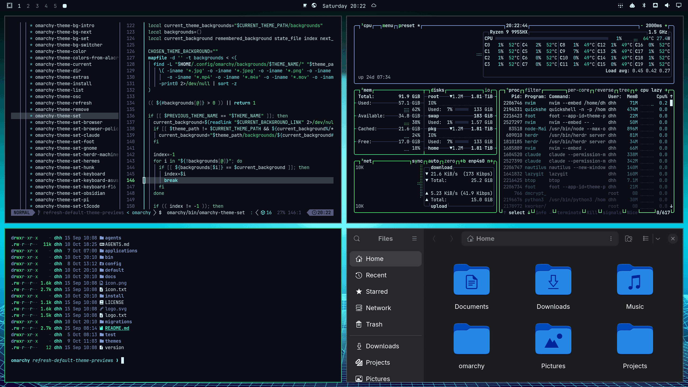Toggle reverse sorting in btop proc
The height and width of the screenshot is (387, 688).
(604, 90)
